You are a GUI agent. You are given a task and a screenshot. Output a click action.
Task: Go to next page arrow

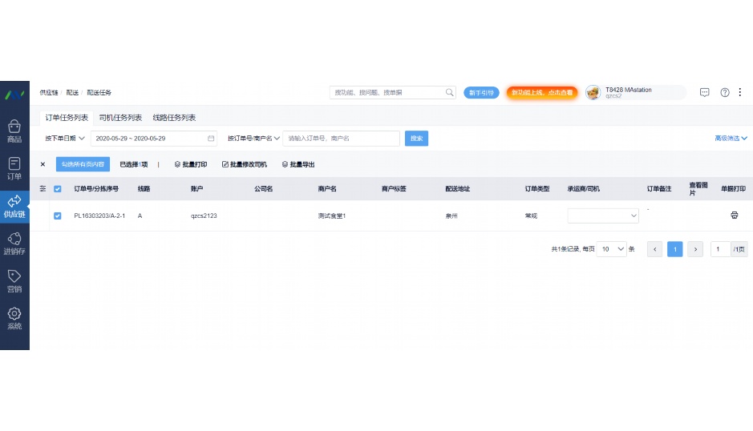(x=695, y=249)
